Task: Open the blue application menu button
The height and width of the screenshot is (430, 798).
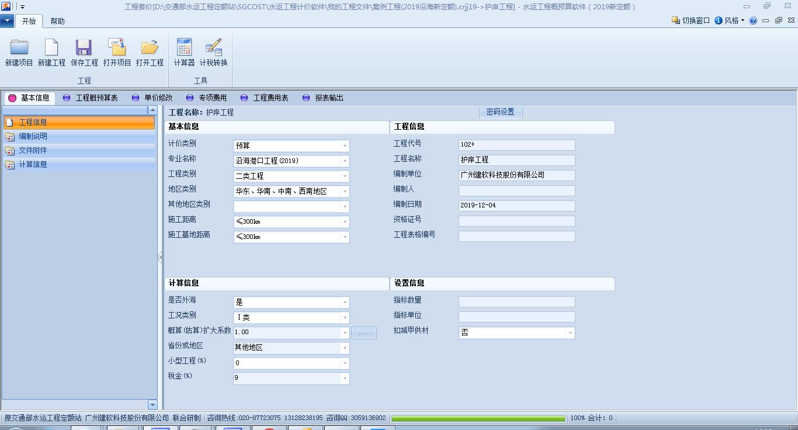Action: click(x=8, y=21)
